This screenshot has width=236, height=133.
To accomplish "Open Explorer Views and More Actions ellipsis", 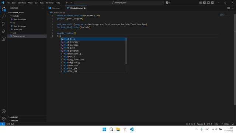I will [43, 8].
